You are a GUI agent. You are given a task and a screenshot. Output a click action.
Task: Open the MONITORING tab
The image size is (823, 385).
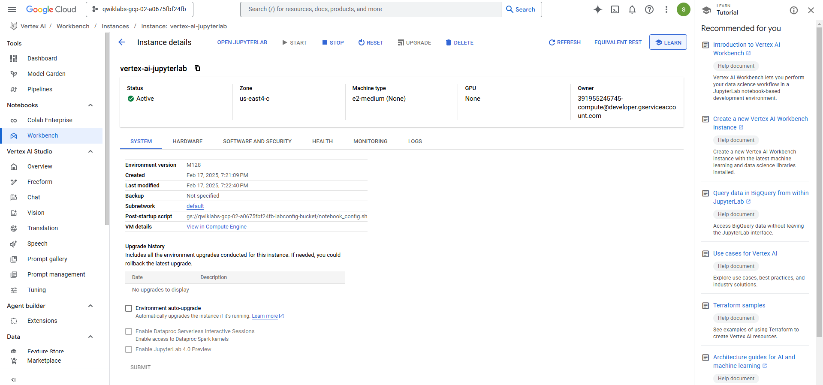(x=371, y=141)
